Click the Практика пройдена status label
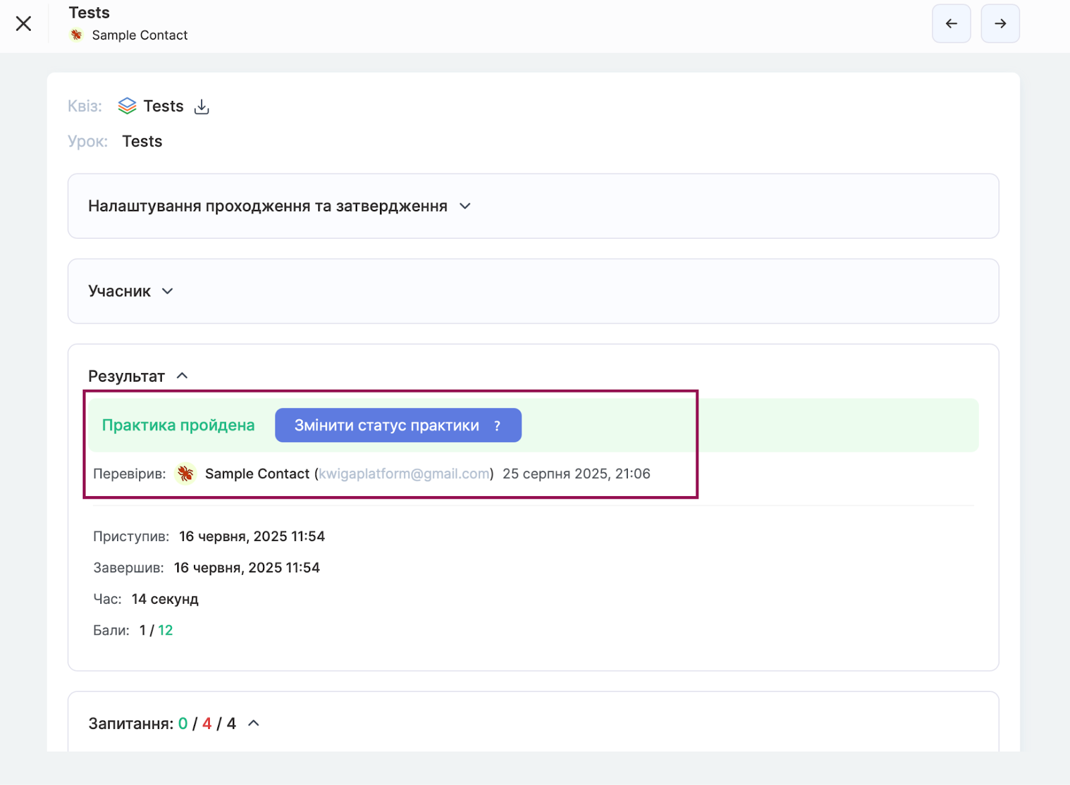The image size is (1070, 785). (x=178, y=426)
